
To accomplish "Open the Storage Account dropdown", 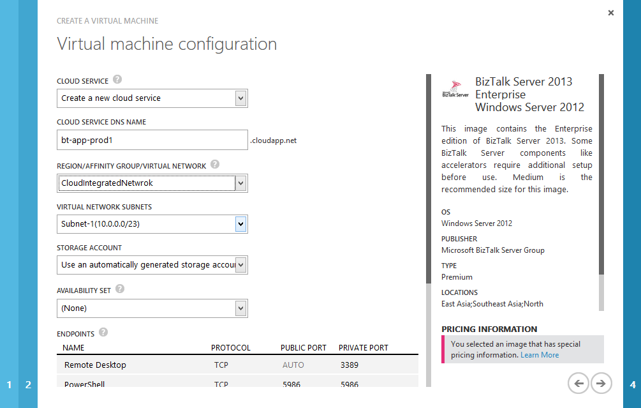I will click(x=152, y=265).
